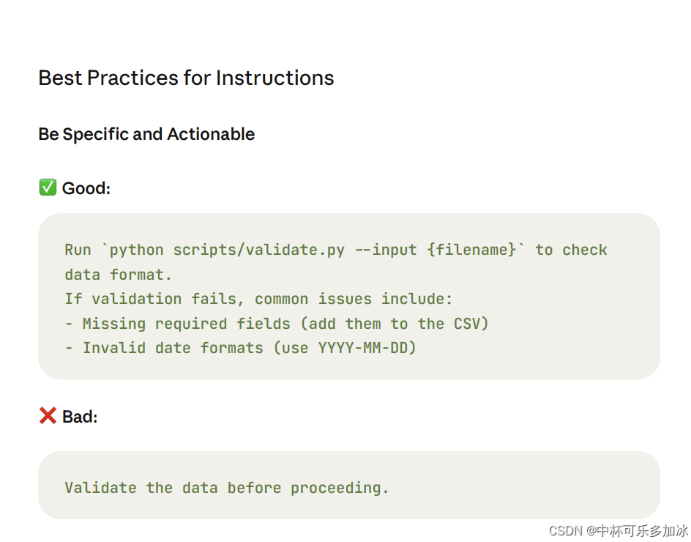
Task: Click the word 'proceeding.' in bad example
Action: (x=340, y=489)
